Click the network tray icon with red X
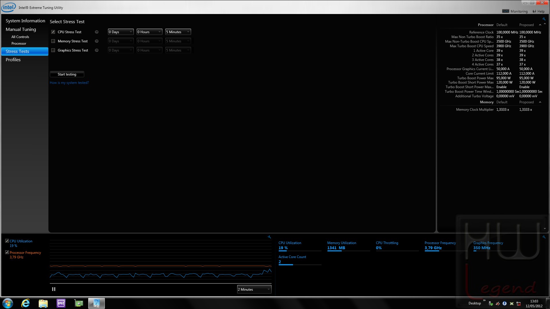Viewport: 550px width, 309px height. (518, 304)
